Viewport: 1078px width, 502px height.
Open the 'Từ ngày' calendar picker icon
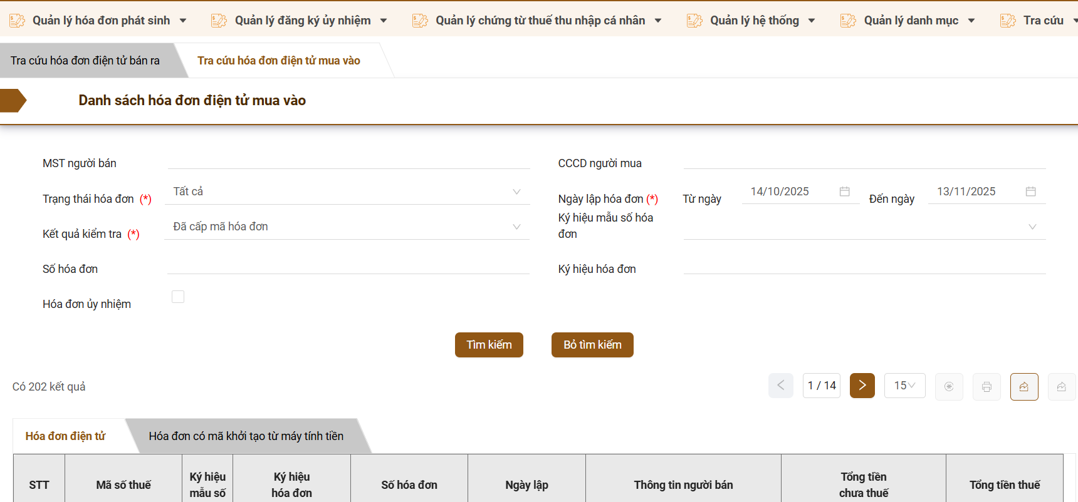844,192
